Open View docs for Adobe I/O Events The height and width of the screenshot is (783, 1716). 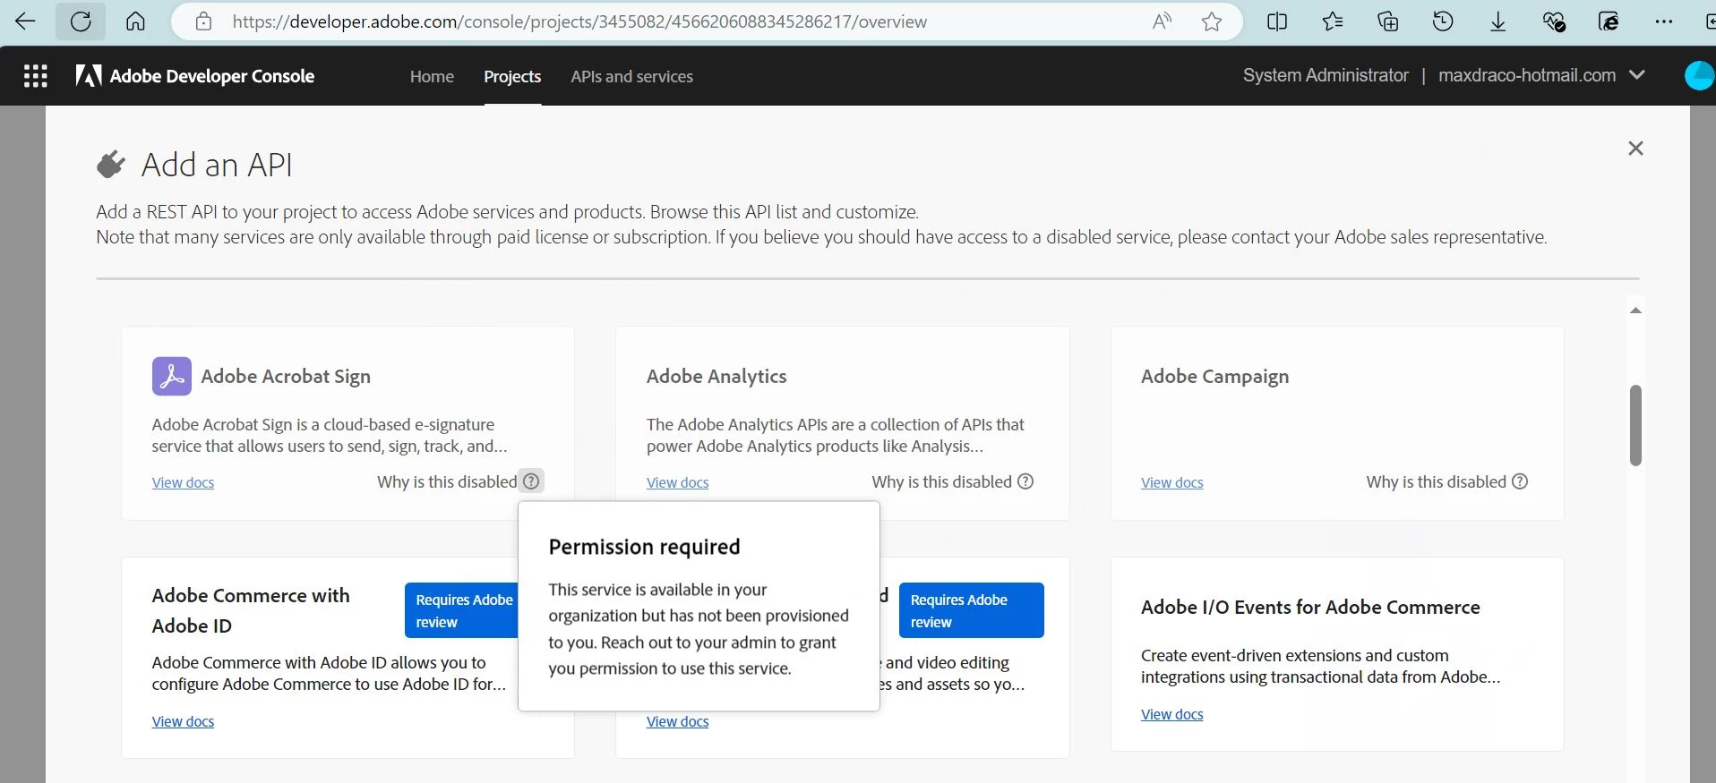1171,714
